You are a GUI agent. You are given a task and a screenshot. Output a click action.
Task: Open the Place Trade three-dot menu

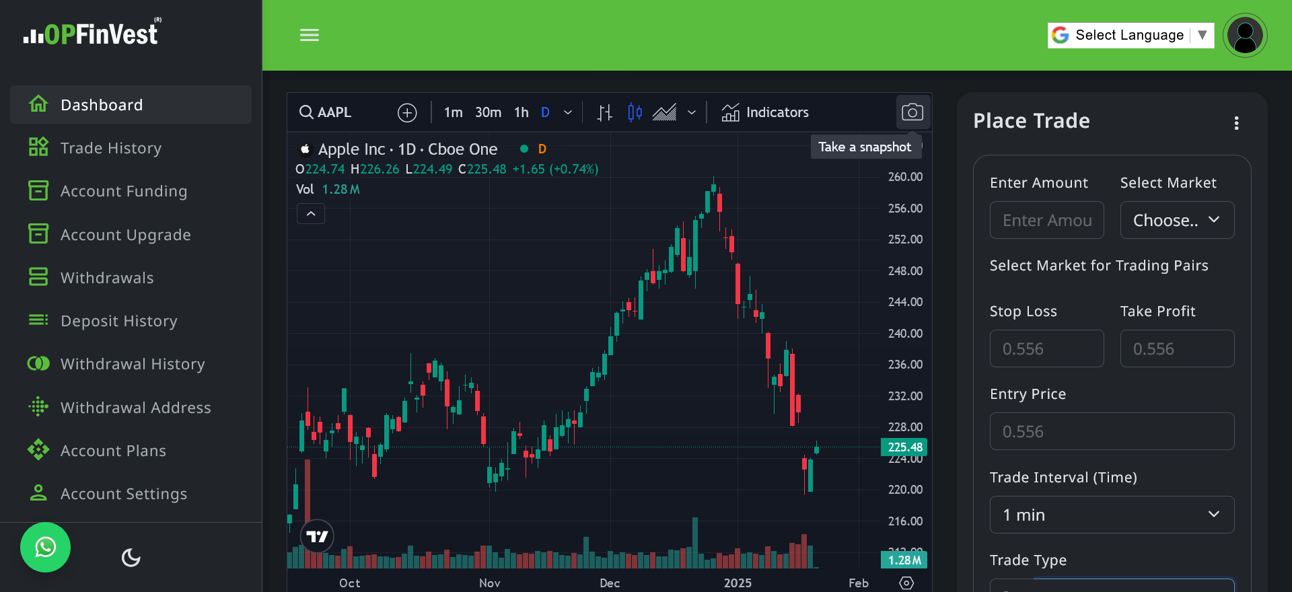coord(1236,122)
